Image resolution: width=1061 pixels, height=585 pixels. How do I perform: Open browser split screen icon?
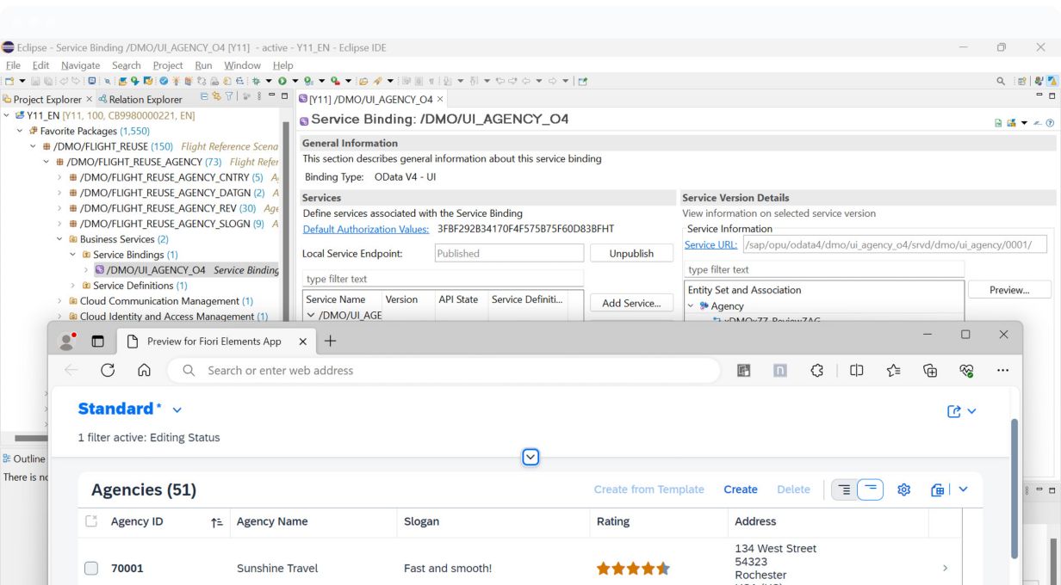pyautogui.click(x=856, y=370)
